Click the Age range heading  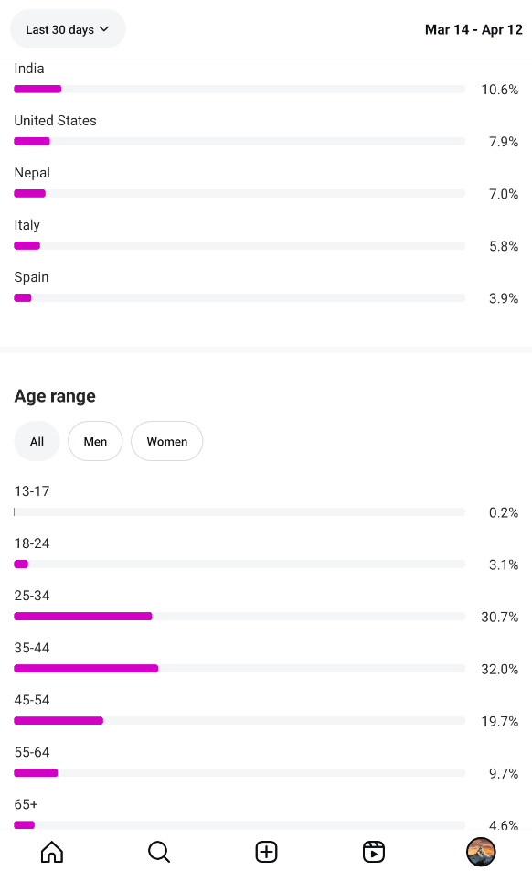tap(55, 396)
